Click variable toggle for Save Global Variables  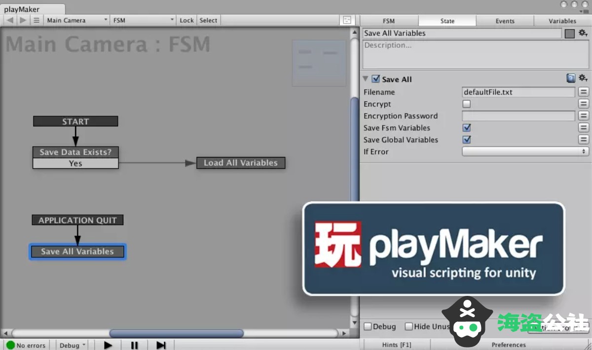point(584,139)
